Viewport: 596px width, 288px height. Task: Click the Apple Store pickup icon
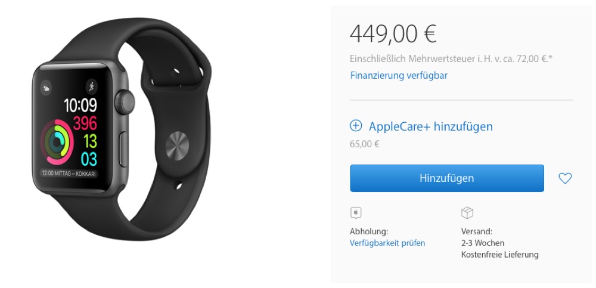pyautogui.click(x=356, y=213)
